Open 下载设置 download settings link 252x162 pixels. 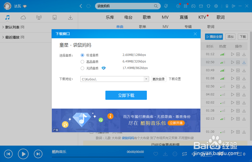(x=175, y=79)
